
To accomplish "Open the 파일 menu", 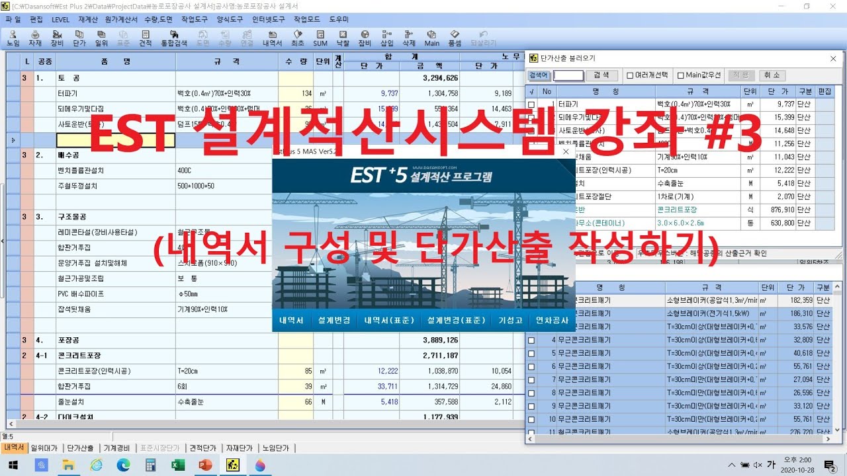I will click(x=13, y=19).
